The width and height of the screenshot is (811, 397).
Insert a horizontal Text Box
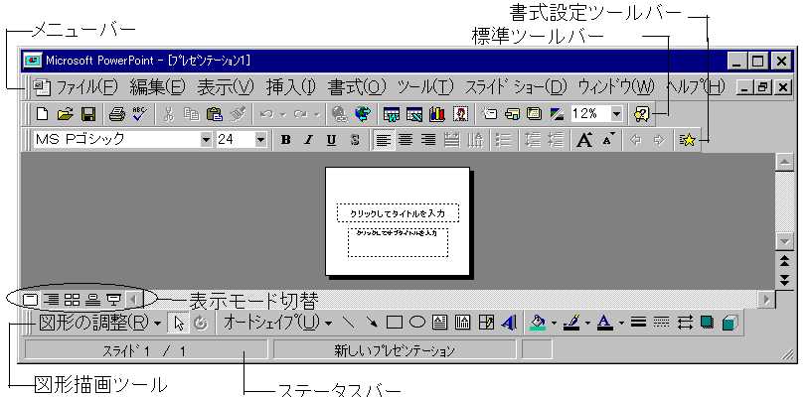[x=440, y=324]
